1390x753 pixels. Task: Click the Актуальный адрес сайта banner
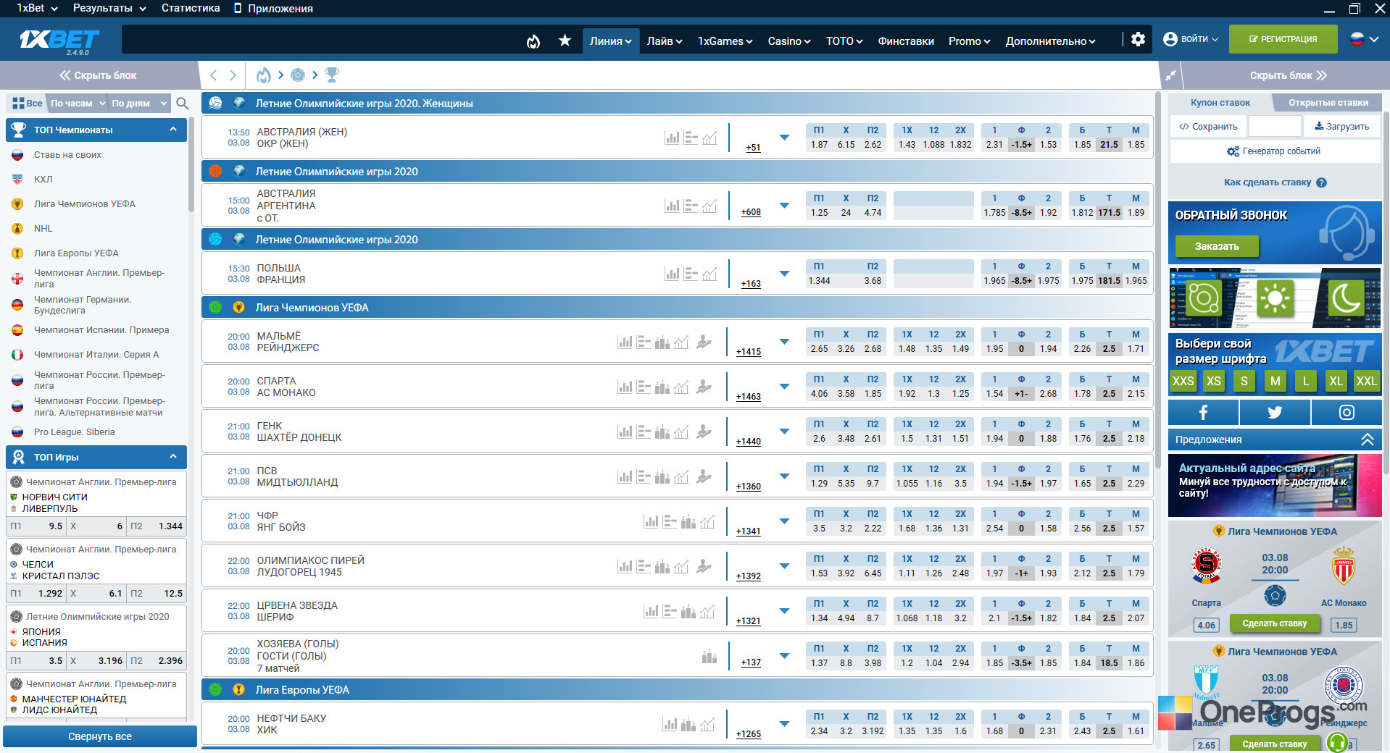click(1275, 485)
